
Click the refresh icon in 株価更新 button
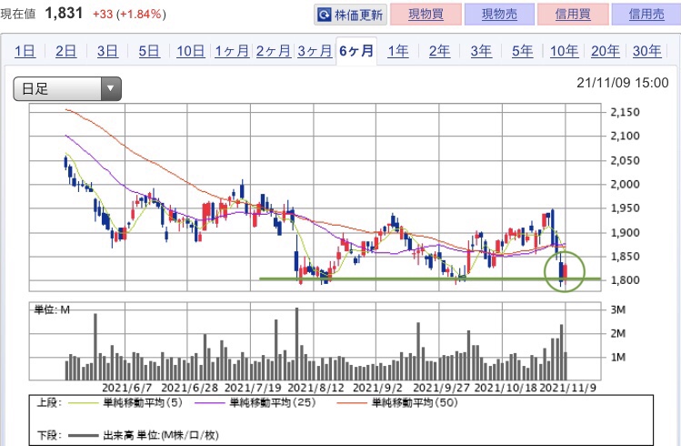324,15
